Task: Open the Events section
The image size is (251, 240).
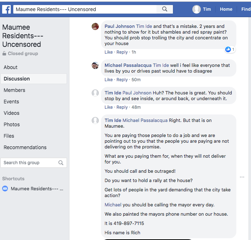Action: pos(11,102)
